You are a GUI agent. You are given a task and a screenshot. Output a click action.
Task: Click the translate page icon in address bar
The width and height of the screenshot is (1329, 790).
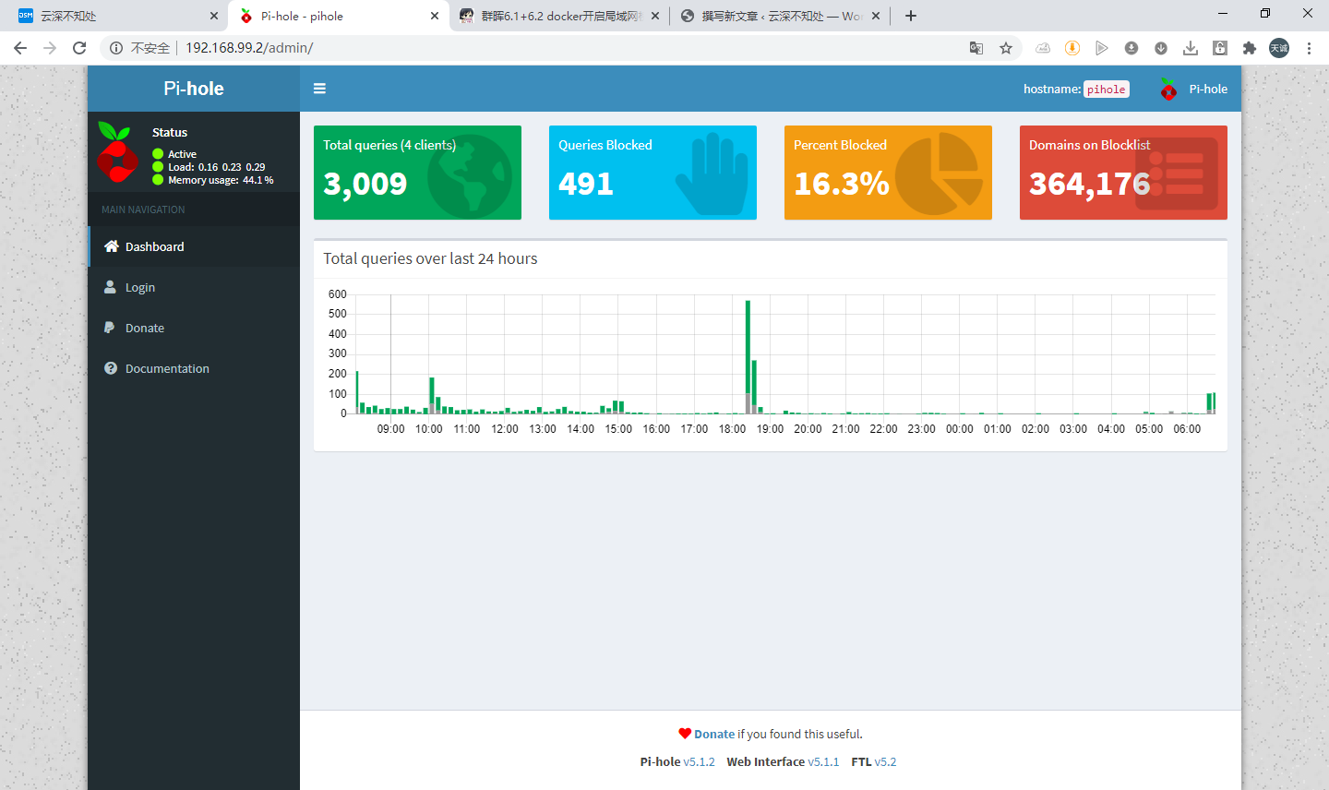tap(976, 48)
